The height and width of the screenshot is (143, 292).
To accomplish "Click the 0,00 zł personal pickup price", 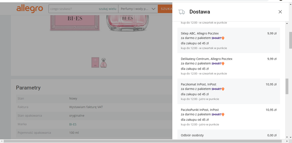I will (x=272, y=135).
